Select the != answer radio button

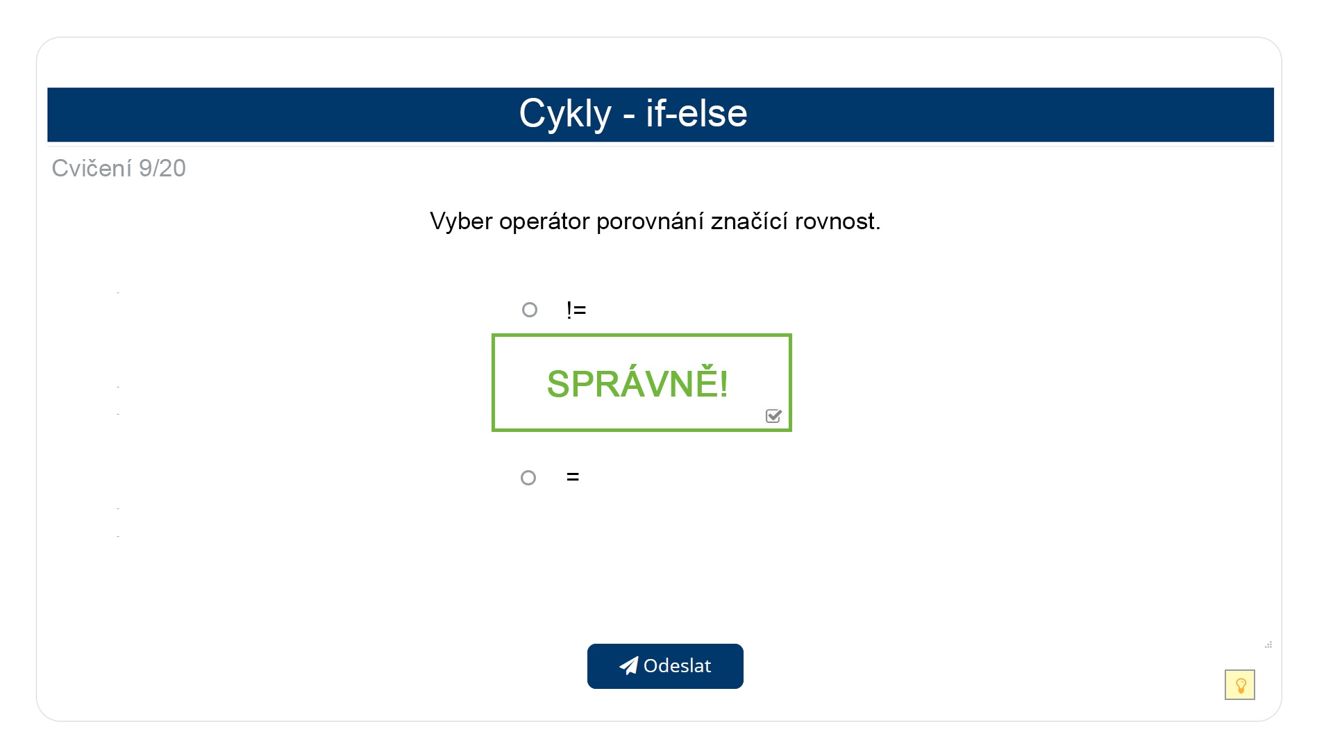coord(530,310)
